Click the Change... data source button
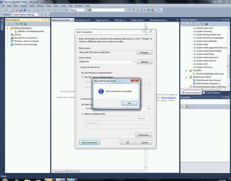The width and height of the screenshot is (231, 181). (x=144, y=52)
